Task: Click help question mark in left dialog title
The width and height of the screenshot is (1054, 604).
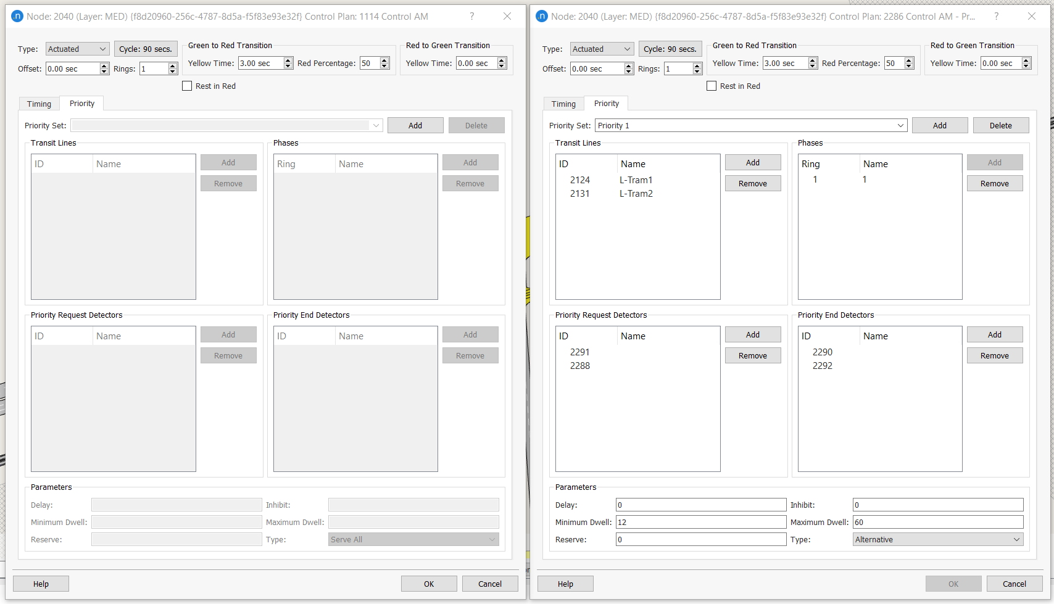Action: click(x=471, y=17)
